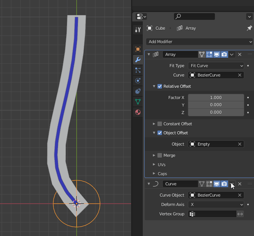This screenshot has width=254, height=236.
Task: Click the Array modifier drag handle
Action: point(250,54)
